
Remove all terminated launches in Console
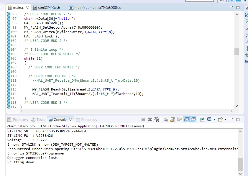pyautogui.click(x=157, y=120)
